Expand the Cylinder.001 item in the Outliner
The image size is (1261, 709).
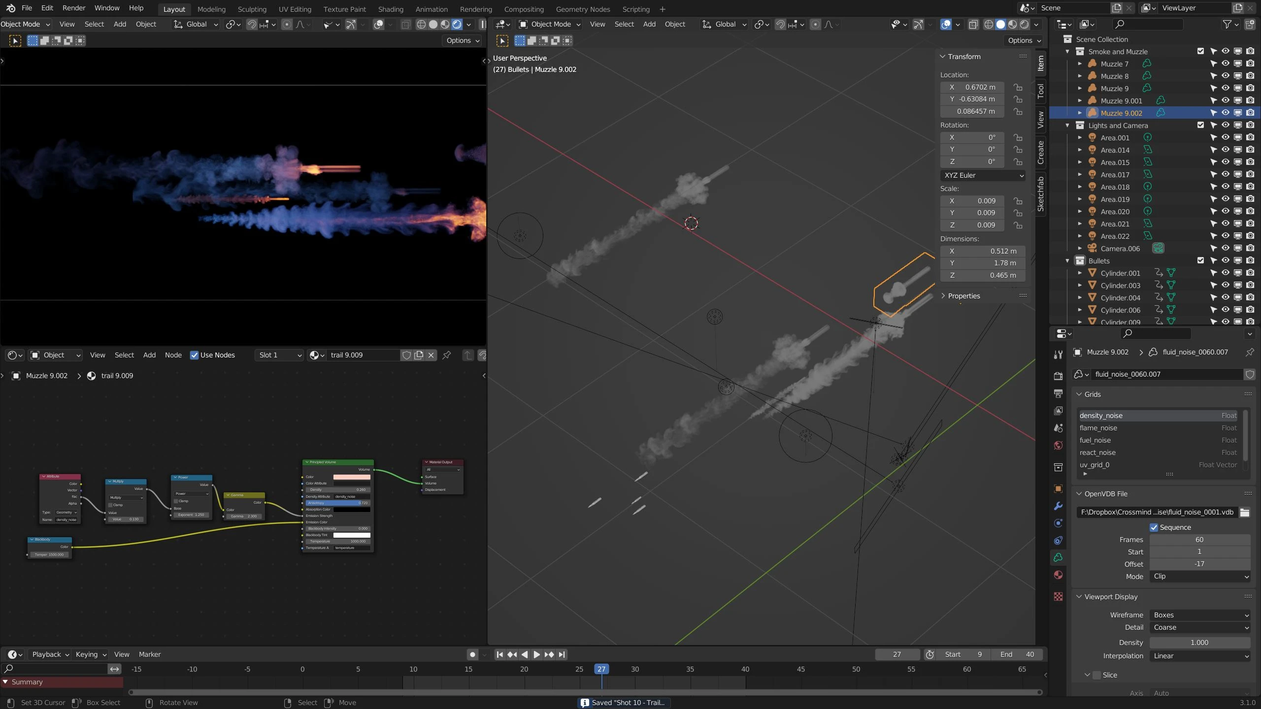[1081, 273]
